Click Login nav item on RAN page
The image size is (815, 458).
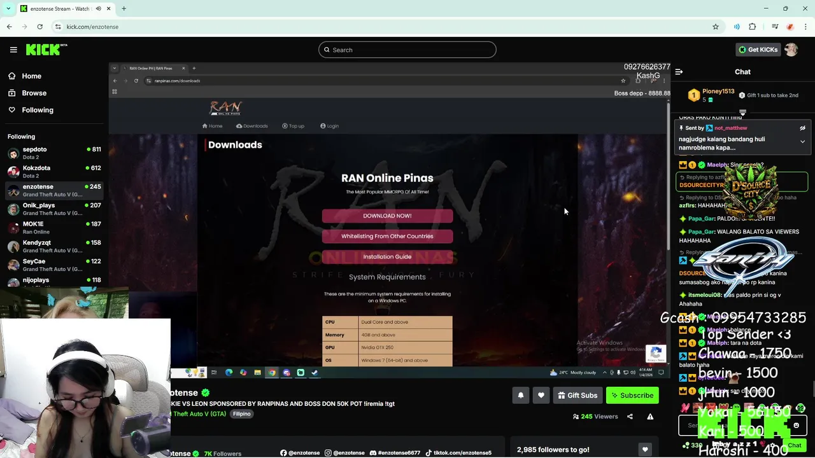[x=329, y=126]
